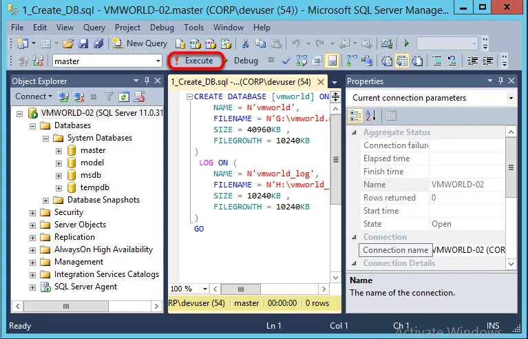Screen dimensions: 528x339
Task: Open an Analysis Services MDX Query
Action: 196,43
